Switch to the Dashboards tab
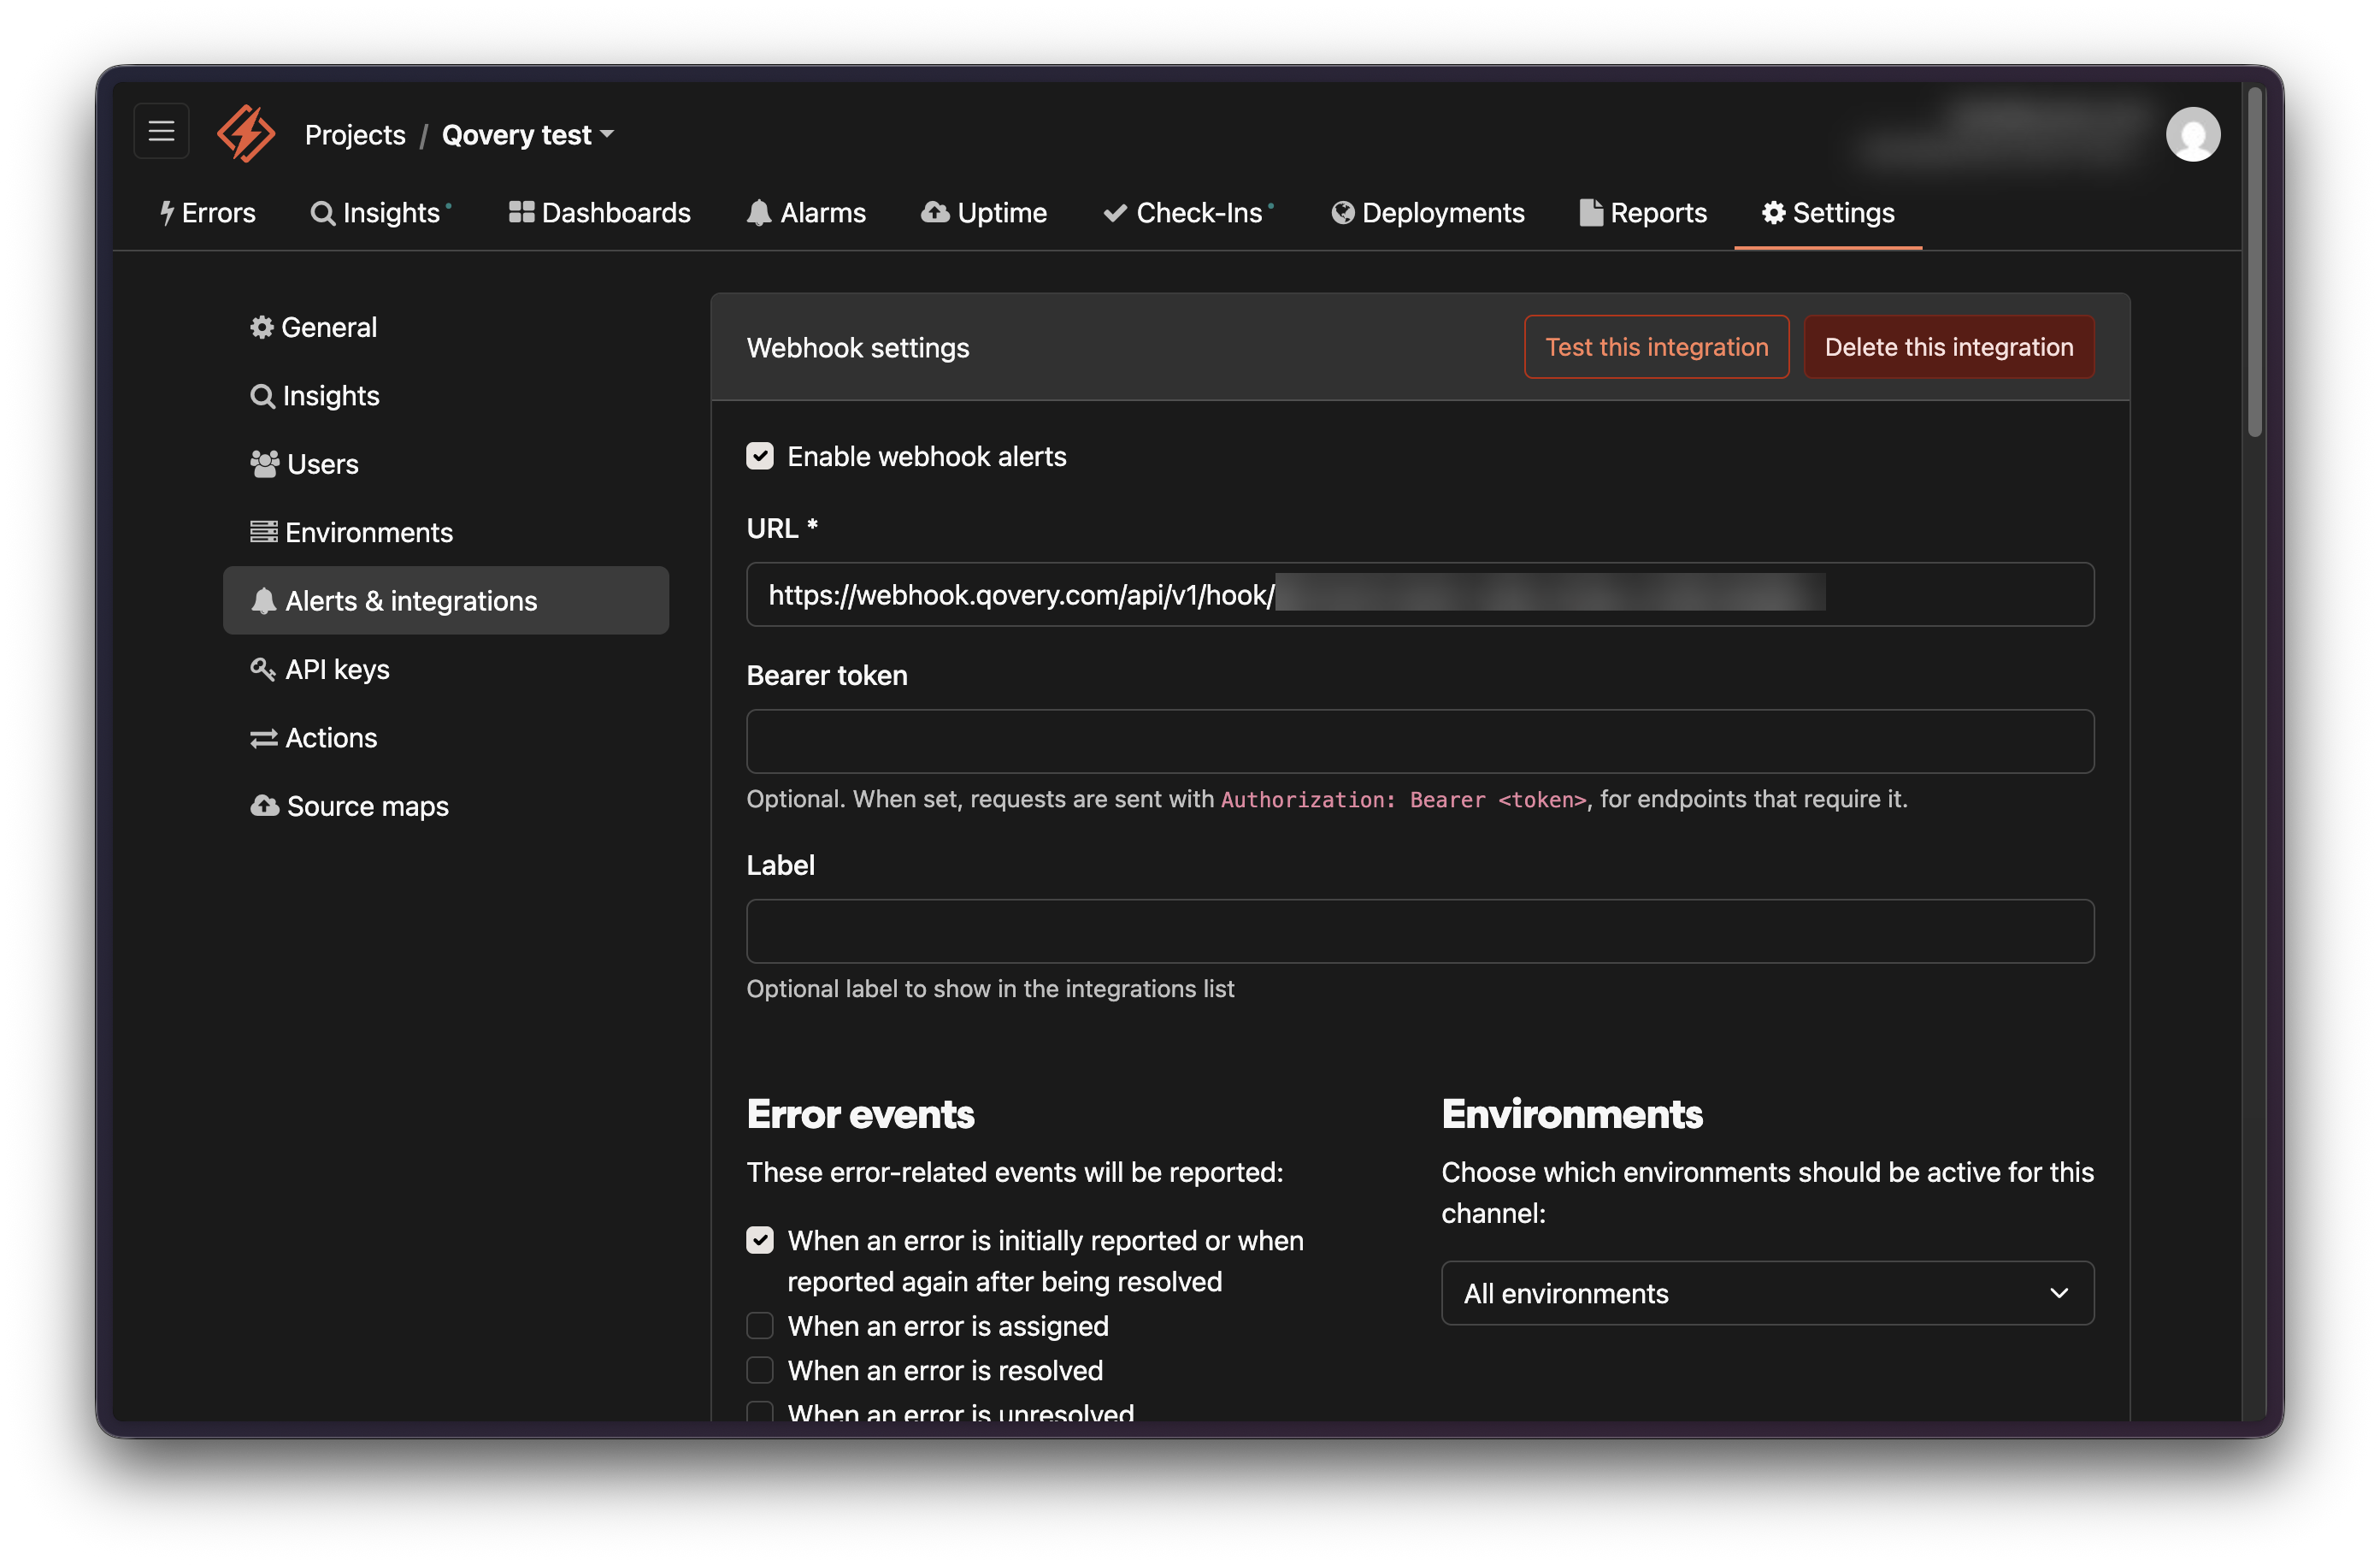The width and height of the screenshot is (2380, 1565). [599, 213]
